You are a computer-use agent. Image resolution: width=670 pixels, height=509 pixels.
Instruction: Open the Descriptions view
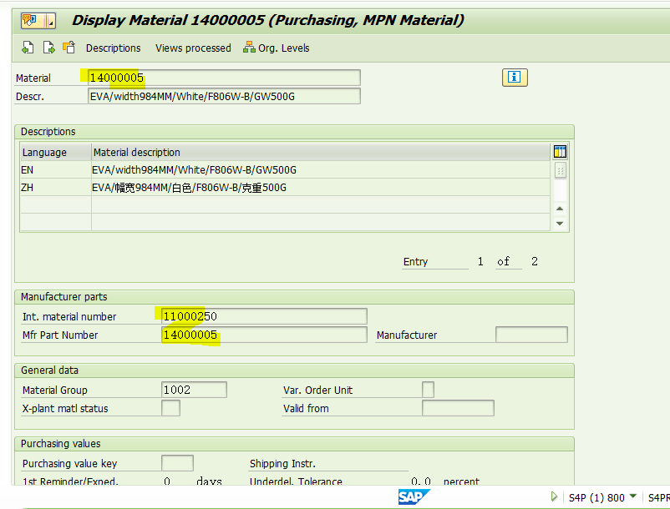coord(113,48)
